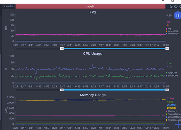Click the green AppCPU value 23%
The image size is (181, 130).
pos(169,64)
